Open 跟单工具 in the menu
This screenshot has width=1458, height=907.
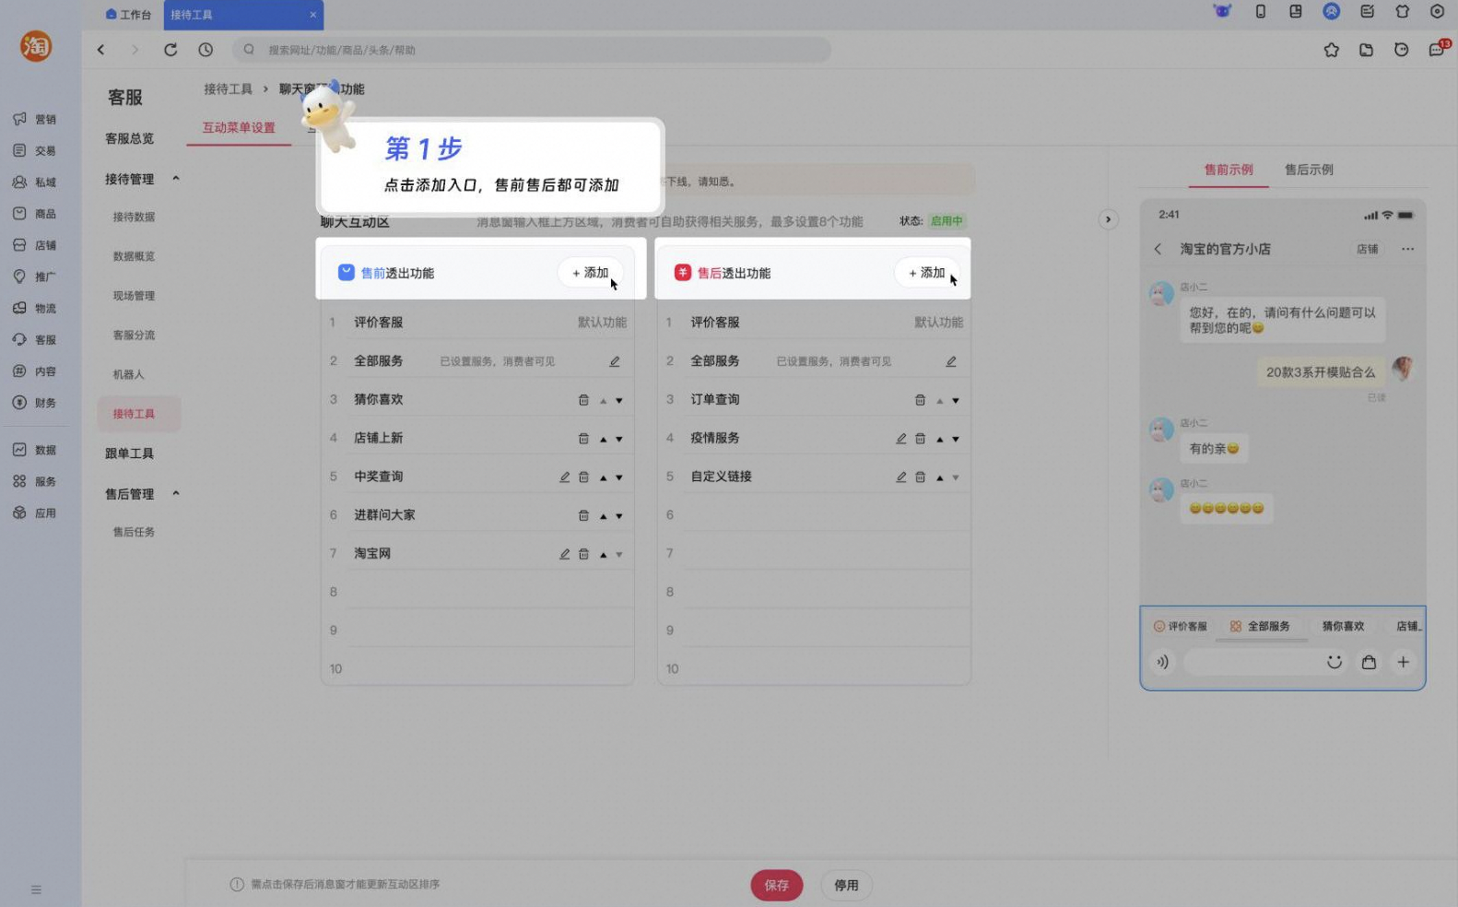pyautogui.click(x=129, y=453)
